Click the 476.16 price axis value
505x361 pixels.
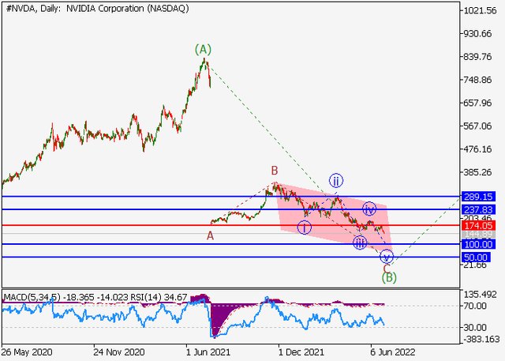click(x=478, y=149)
